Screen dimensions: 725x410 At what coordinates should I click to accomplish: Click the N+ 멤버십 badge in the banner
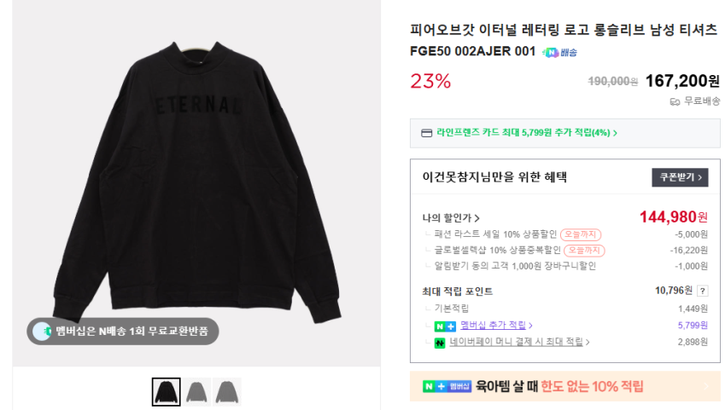pyautogui.click(x=447, y=387)
